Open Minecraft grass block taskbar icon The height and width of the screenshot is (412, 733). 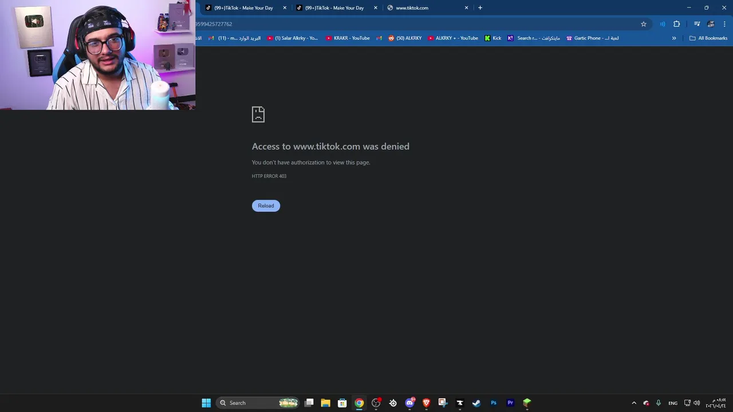click(x=527, y=403)
